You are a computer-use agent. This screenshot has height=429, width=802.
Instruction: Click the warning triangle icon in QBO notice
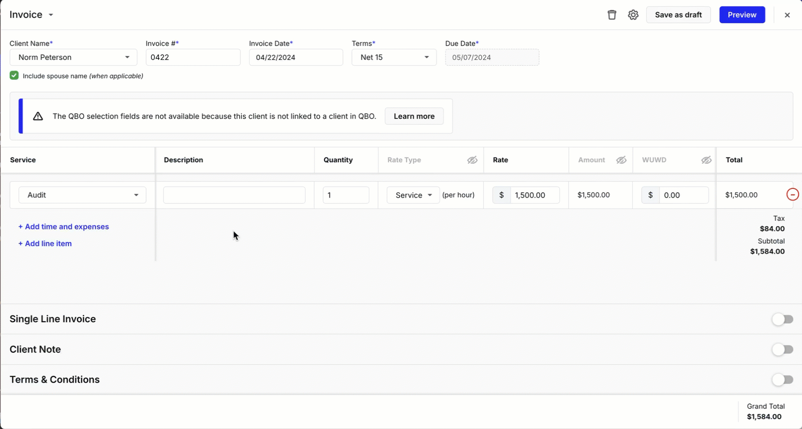coord(38,116)
